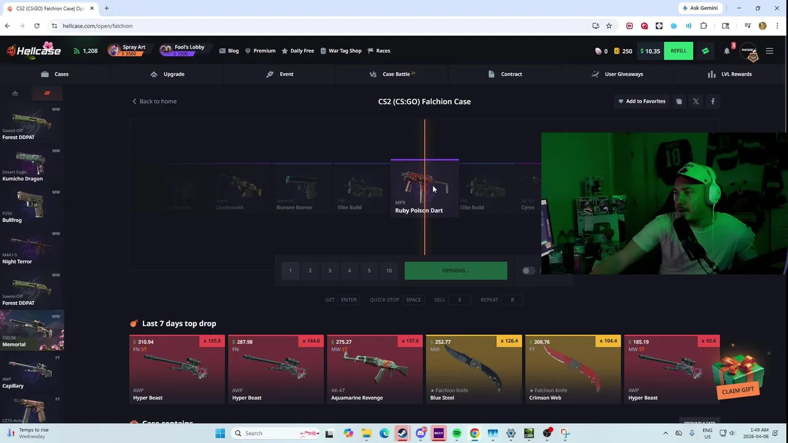Switch the live drop feed to the top drops tab
788x443 pixels.
coord(15,94)
